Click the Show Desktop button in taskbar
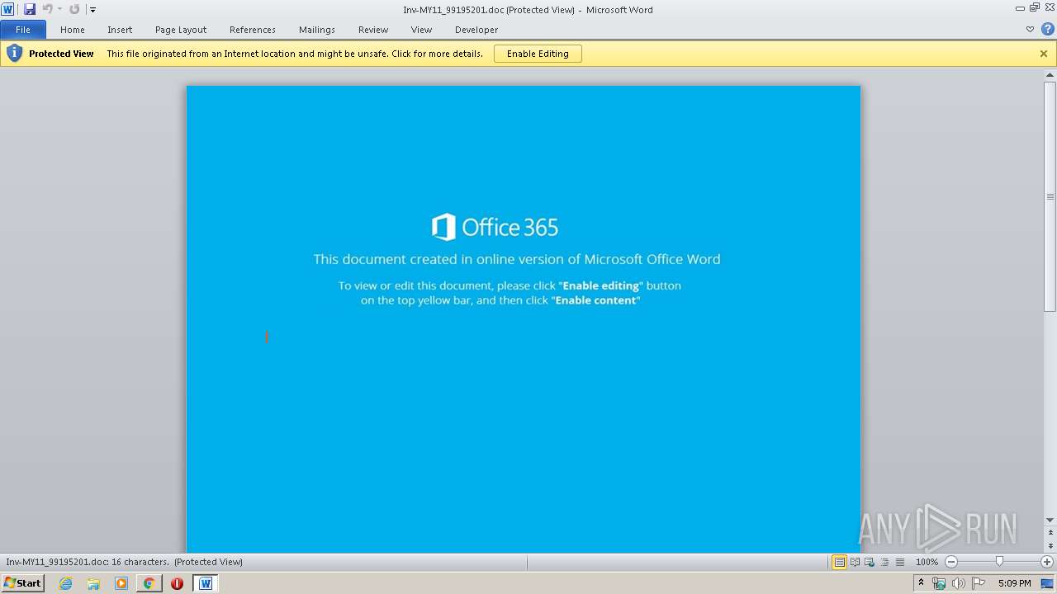Image resolution: width=1057 pixels, height=594 pixels. coord(1048,583)
